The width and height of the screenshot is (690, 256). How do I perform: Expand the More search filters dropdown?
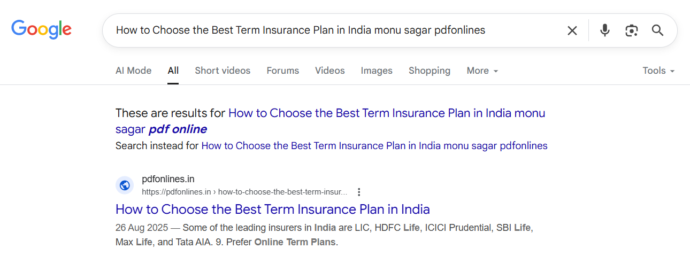482,71
